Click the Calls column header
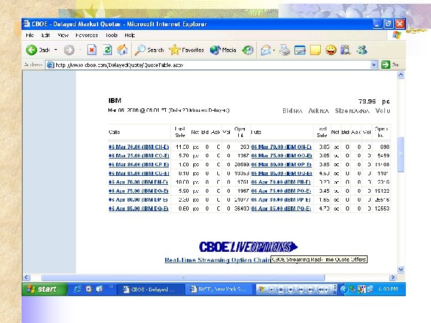The width and height of the screenshot is (431, 323). coord(114,132)
